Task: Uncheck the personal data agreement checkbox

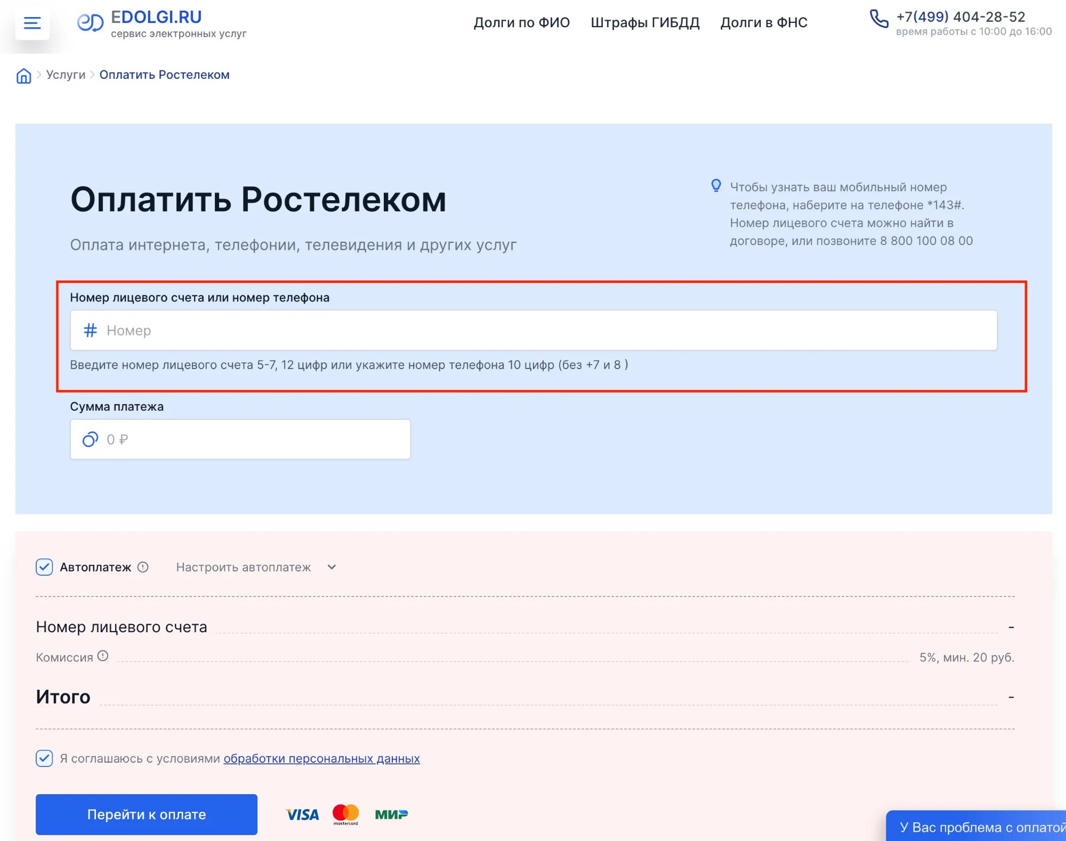Action: [x=44, y=758]
